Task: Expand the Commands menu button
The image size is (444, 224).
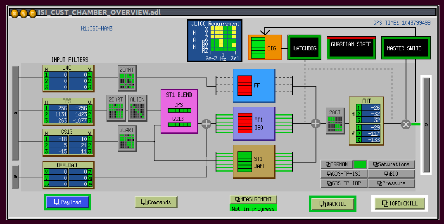Action: tap(156, 202)
